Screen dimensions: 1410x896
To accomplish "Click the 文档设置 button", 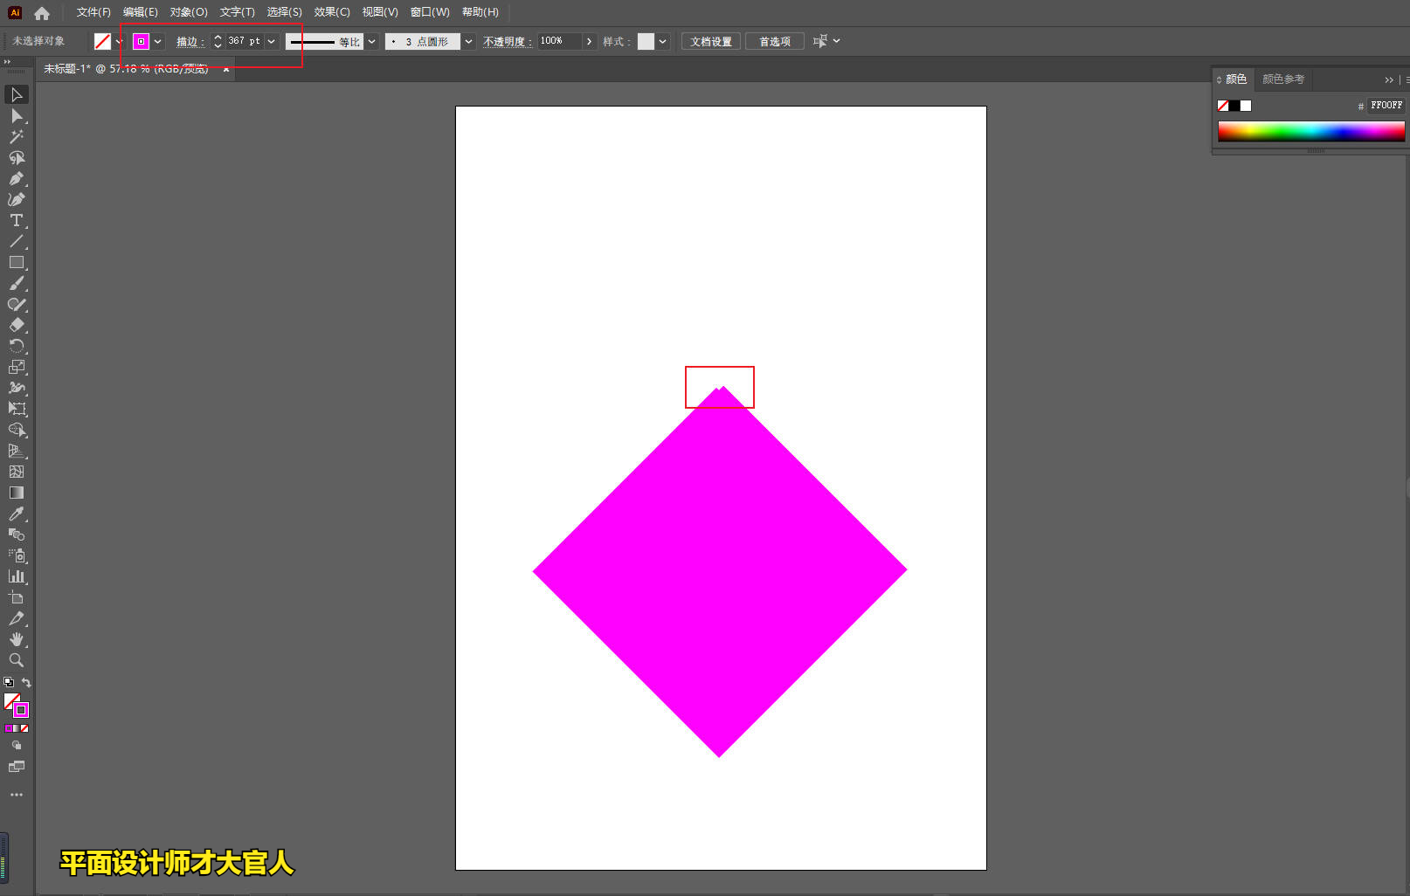I will (710, 41).
